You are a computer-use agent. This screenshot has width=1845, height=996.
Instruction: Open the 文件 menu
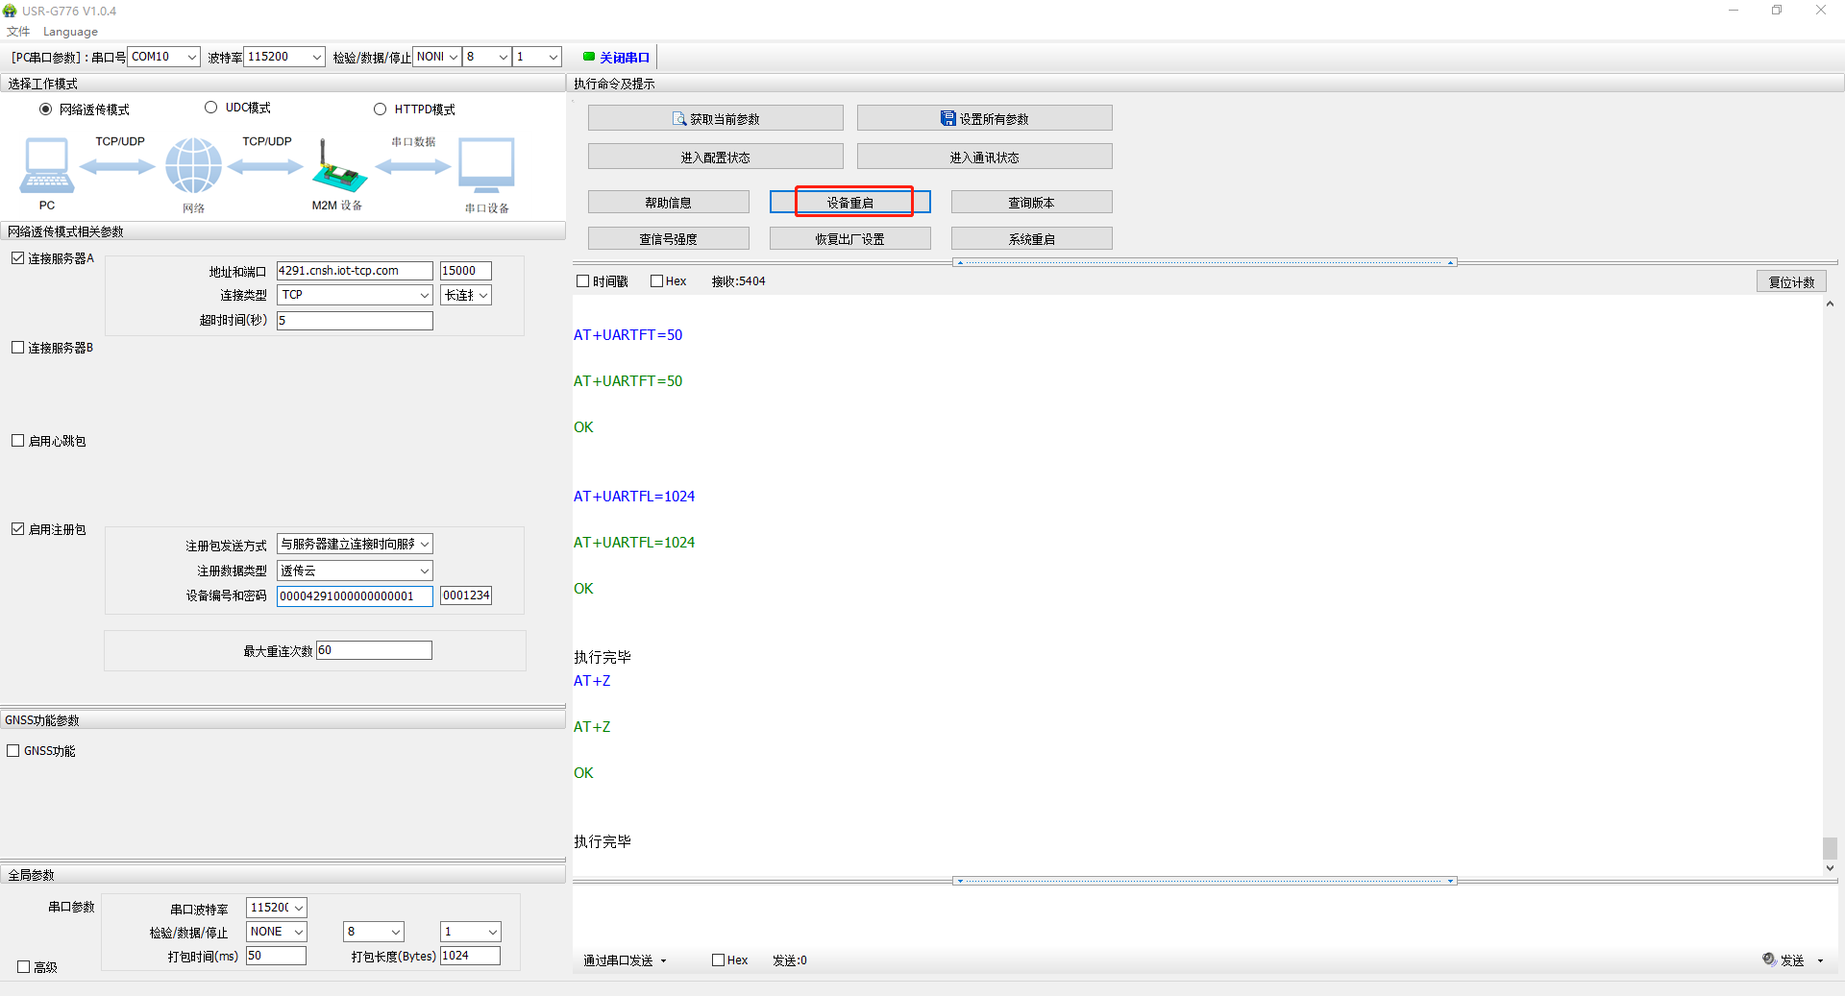[18, 32]
